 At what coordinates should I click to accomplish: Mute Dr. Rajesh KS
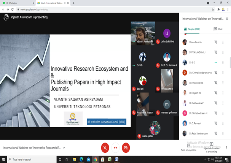pos(216,93)
